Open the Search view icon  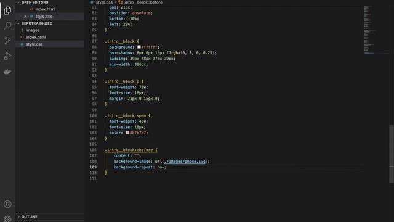pos(7,25)
